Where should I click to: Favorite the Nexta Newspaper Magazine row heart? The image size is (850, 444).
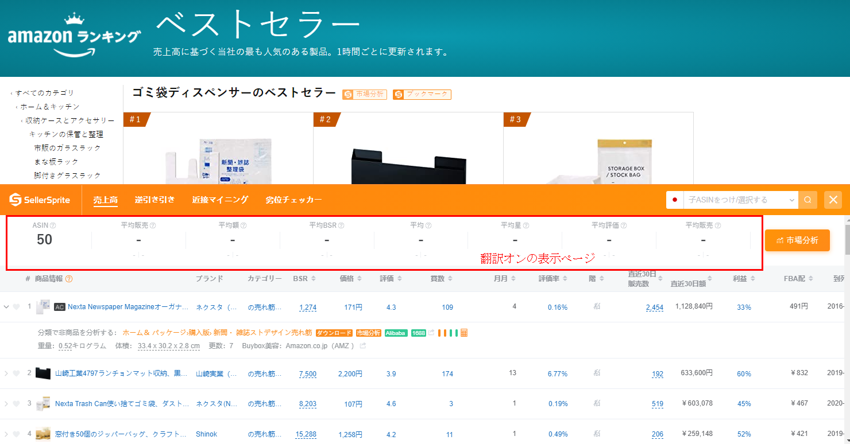[x=16, y=307]
